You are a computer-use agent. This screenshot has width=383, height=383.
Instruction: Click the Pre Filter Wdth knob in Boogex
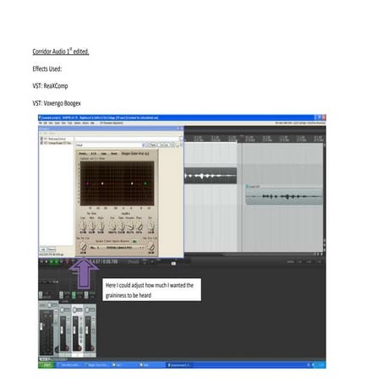pos(92,226)
